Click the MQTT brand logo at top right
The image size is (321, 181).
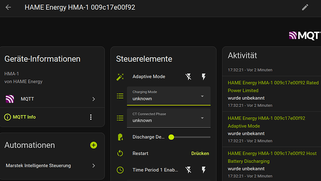click(x=305, y=36)
